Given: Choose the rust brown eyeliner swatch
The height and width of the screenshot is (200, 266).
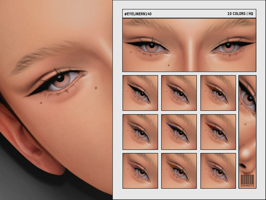Looking at the screenshot, I should pyautogui.click(x=218, y=93).
